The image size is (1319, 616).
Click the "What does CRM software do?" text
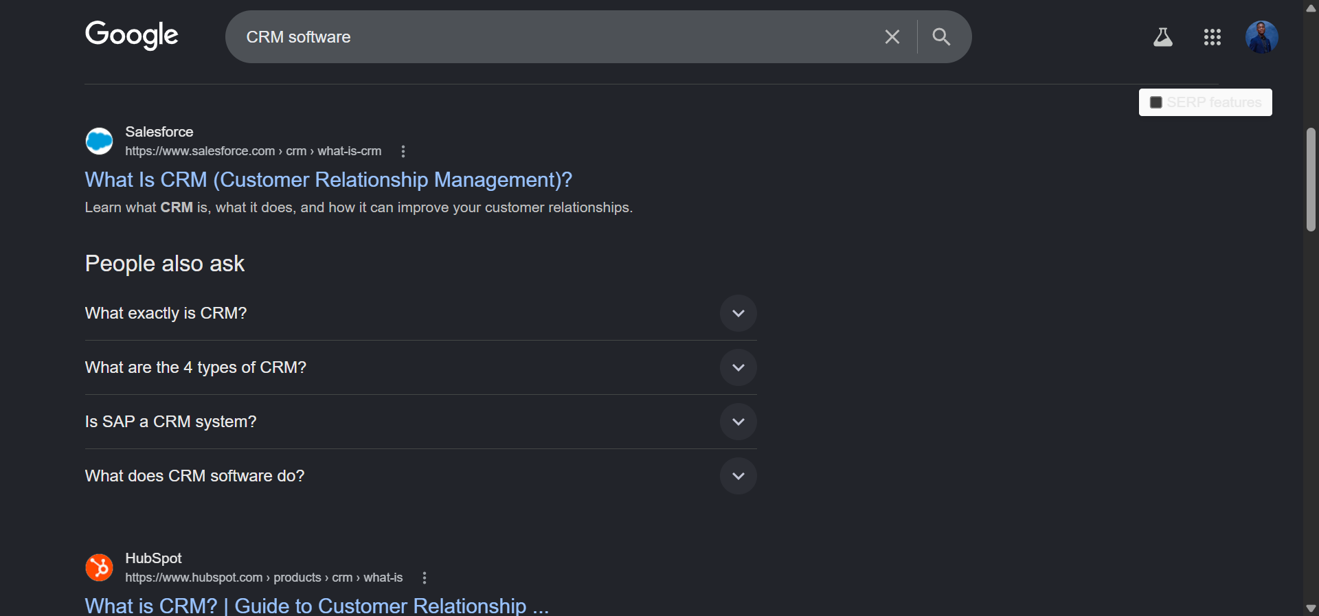pyautogui.click(x=194, y=476)
